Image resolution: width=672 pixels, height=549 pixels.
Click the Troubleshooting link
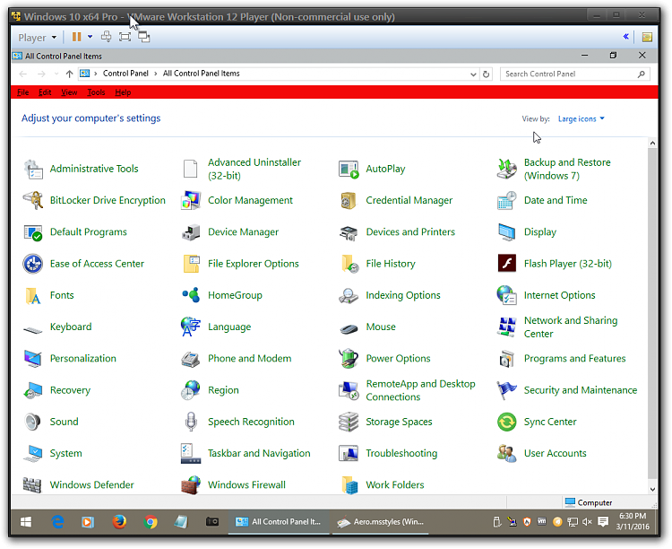(401, 453)
